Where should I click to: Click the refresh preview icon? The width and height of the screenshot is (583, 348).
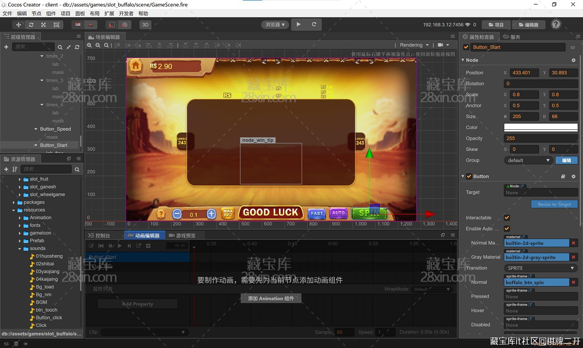coord(314,24)
